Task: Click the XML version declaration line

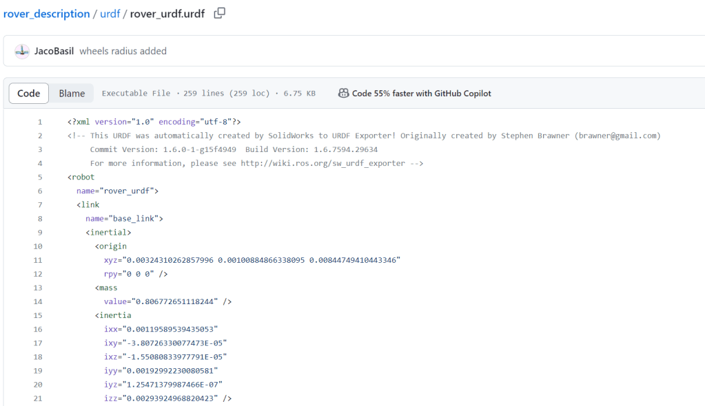Action: tap(154, 122)
